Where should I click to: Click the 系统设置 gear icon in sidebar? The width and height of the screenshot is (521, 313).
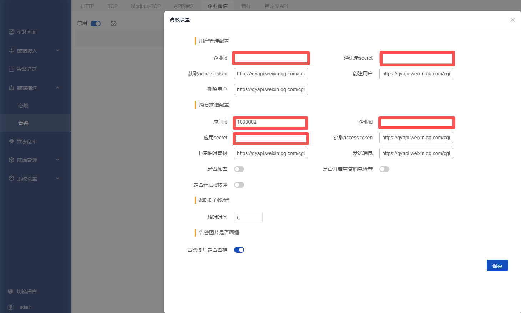coord(11,178)
